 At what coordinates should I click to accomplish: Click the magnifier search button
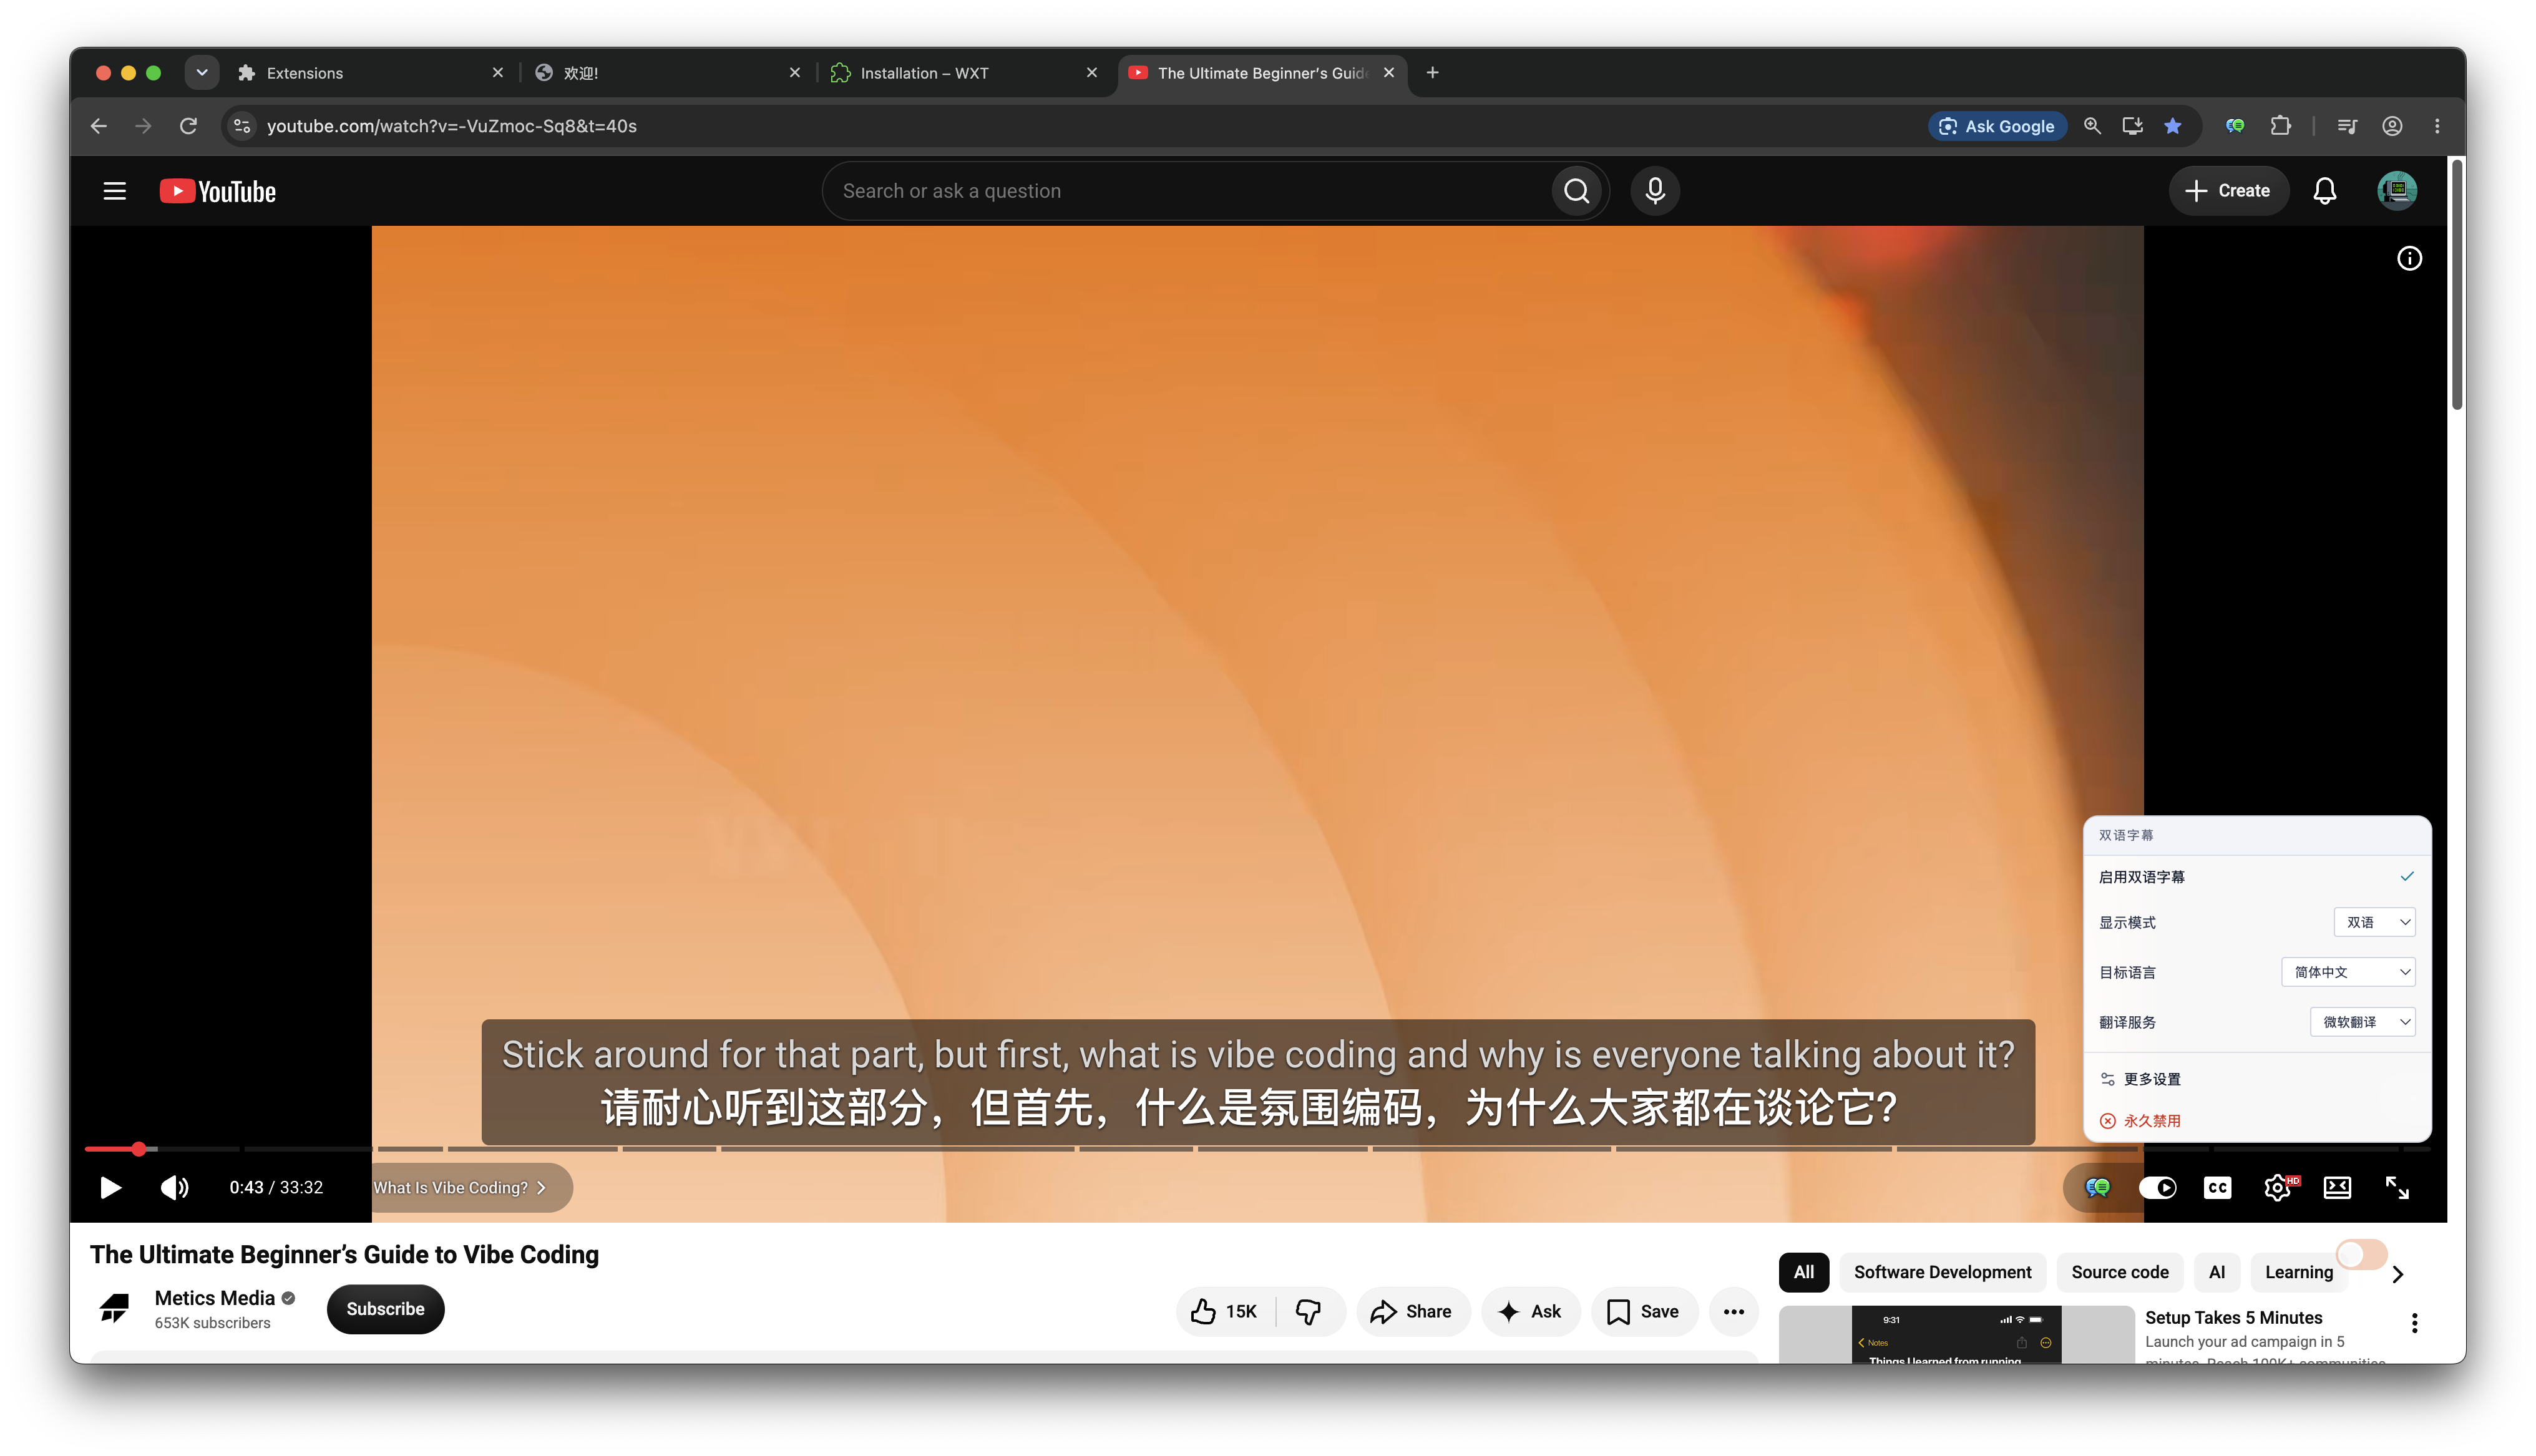click(x=1576, y=191)
